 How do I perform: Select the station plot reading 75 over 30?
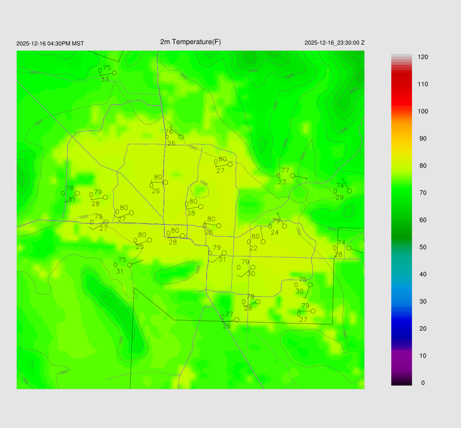(x=310, y=285)
